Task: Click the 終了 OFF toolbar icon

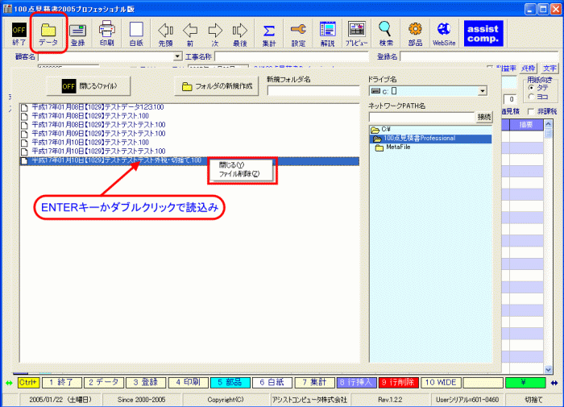Action: point(19,34)
